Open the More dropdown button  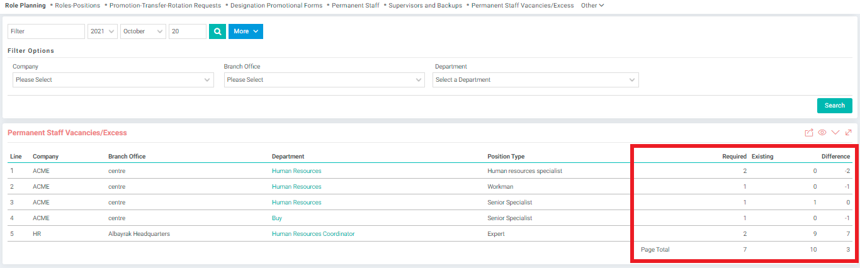pyautogui.click(x=246, y=31)
